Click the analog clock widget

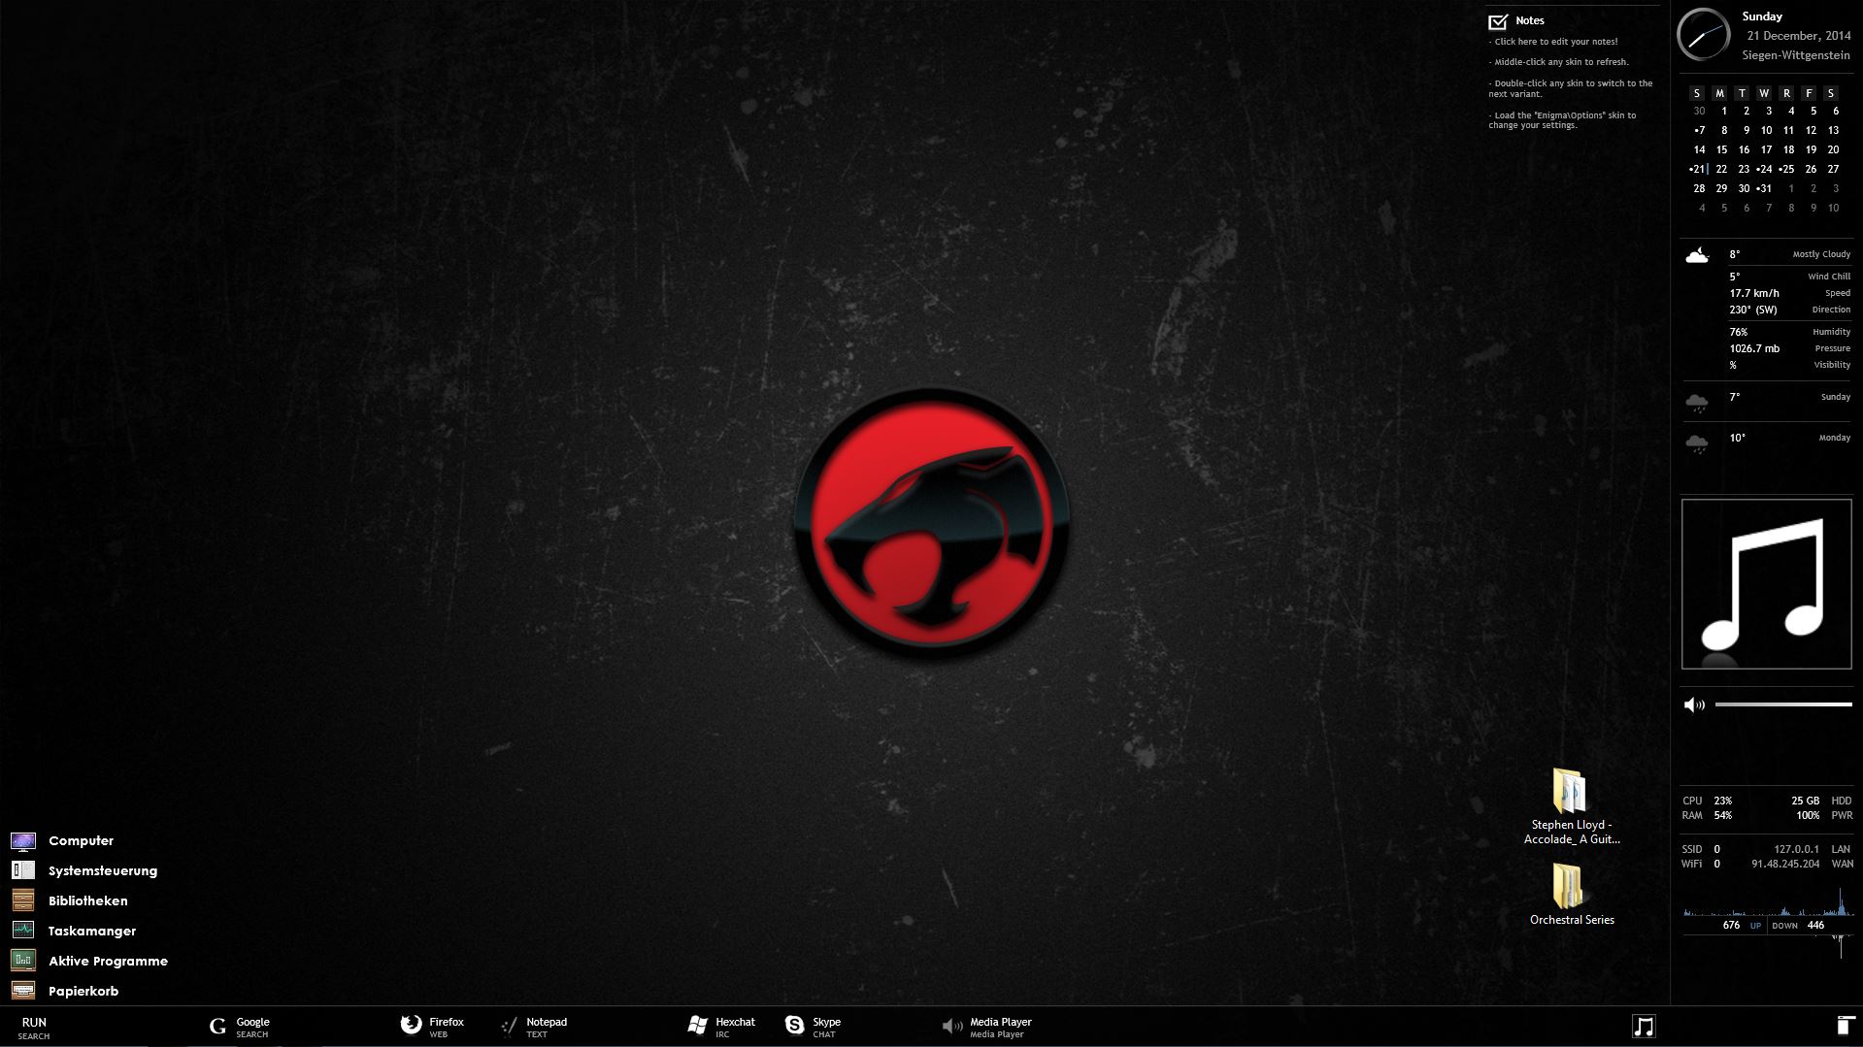[x=1704, y=35]
